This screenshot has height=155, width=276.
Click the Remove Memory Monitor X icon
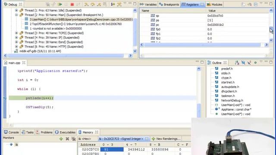coord(67,139)
